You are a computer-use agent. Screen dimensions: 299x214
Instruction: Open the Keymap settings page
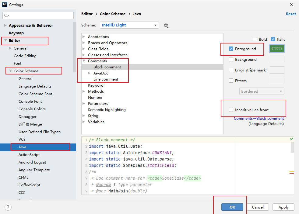coord(16,33)
